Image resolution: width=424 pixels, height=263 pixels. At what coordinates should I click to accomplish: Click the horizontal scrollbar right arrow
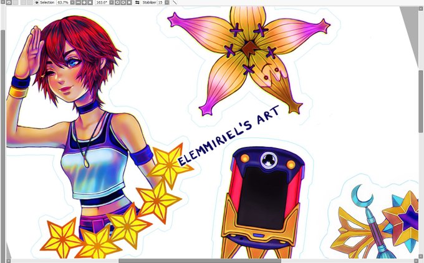pos(416,261)
